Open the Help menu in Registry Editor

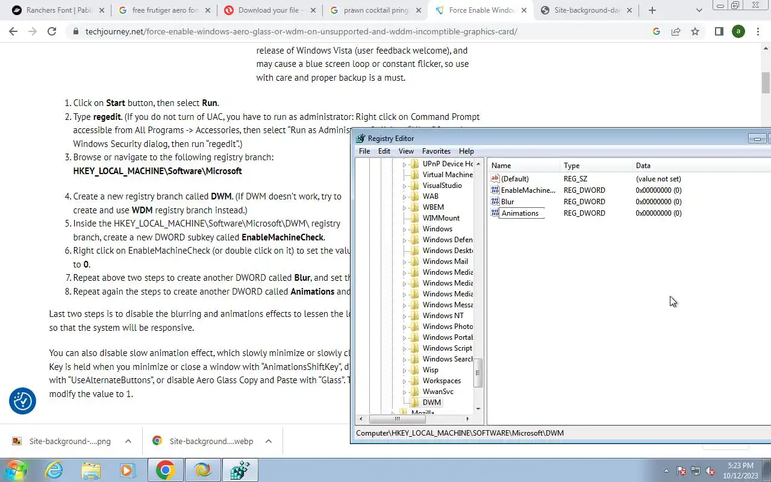tap(466, 151)
